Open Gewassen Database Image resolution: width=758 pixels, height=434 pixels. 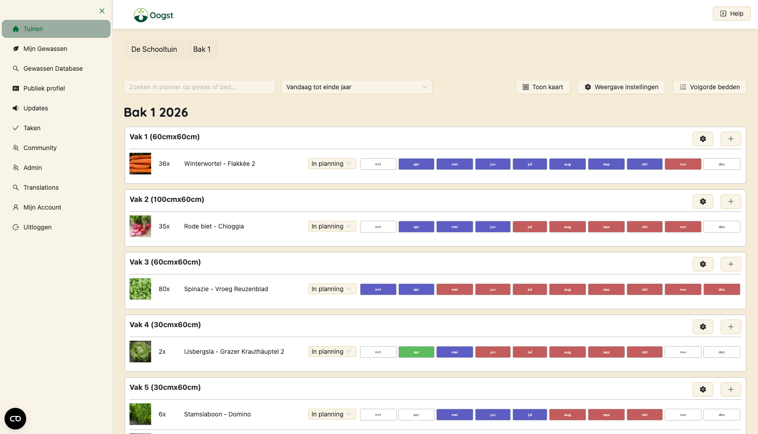[x=56, y=69]
